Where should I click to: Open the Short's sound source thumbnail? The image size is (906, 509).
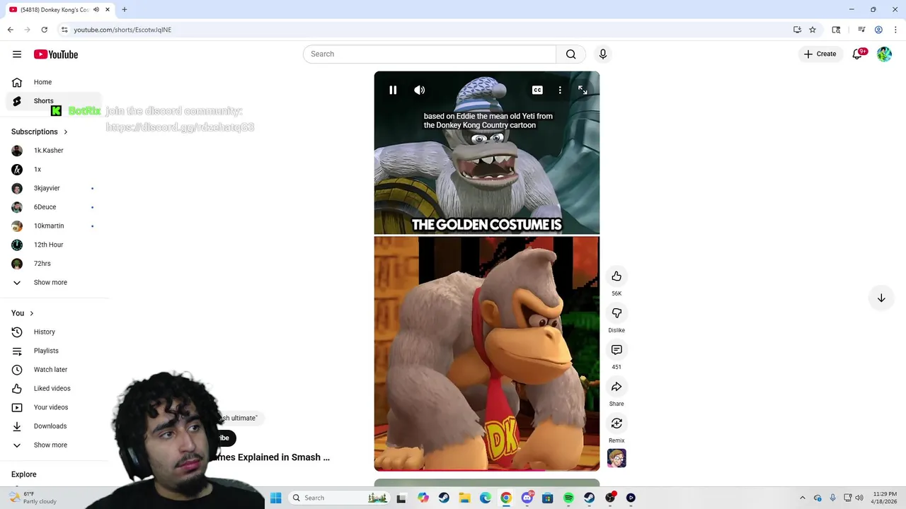click(x=617, y=458)
